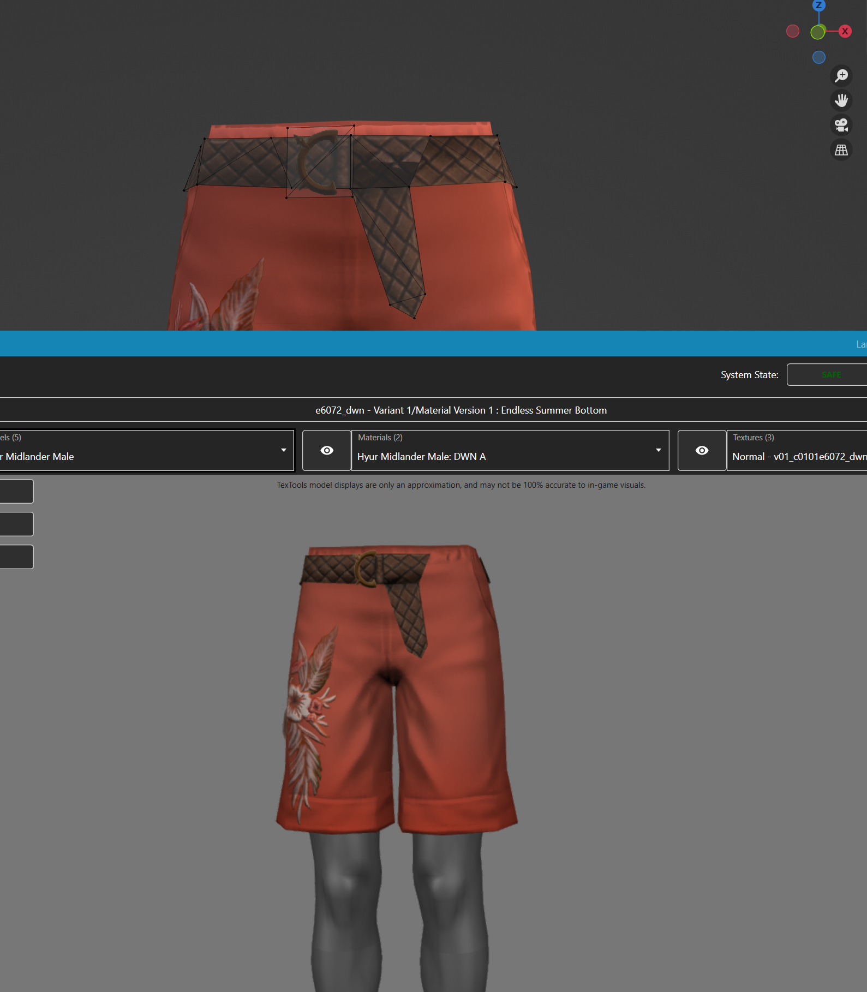Click the zoom magnifier icon in the viewport
The image size is (867, 992).
pyautogui.click(x=841, y=75)
